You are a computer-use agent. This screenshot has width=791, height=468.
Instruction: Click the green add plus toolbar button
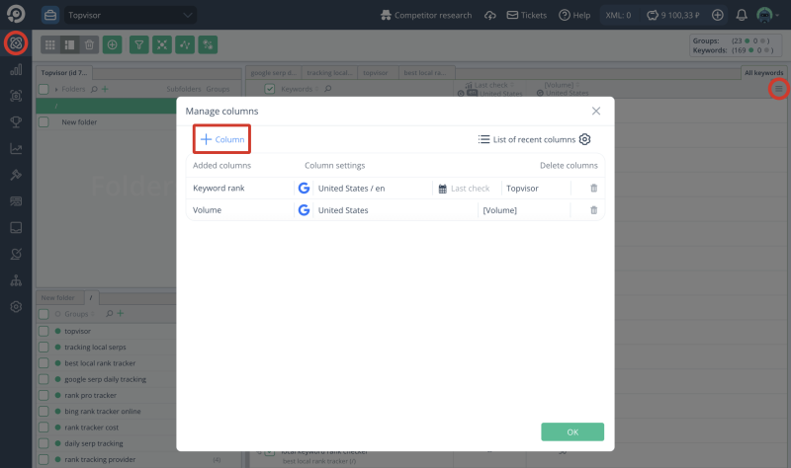(x=112, y=44)
